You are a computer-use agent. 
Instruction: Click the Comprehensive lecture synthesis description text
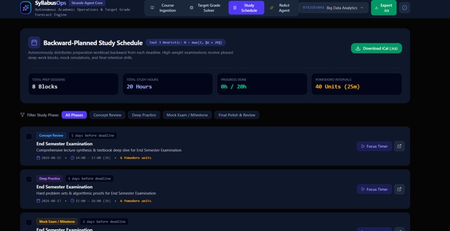coord(109,150)
